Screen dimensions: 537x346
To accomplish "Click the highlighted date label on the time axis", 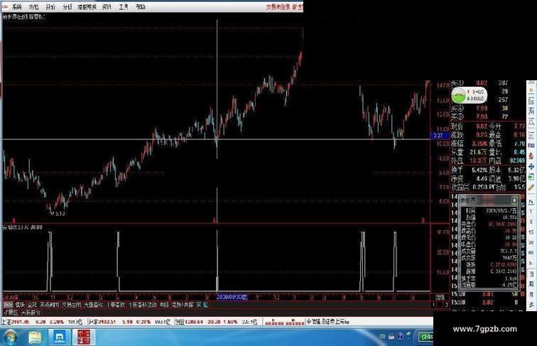I will pyautogui.click(x=232, y=297).
